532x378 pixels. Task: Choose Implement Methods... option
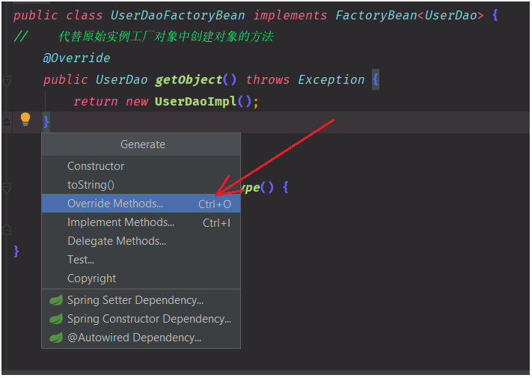[141, 222]
